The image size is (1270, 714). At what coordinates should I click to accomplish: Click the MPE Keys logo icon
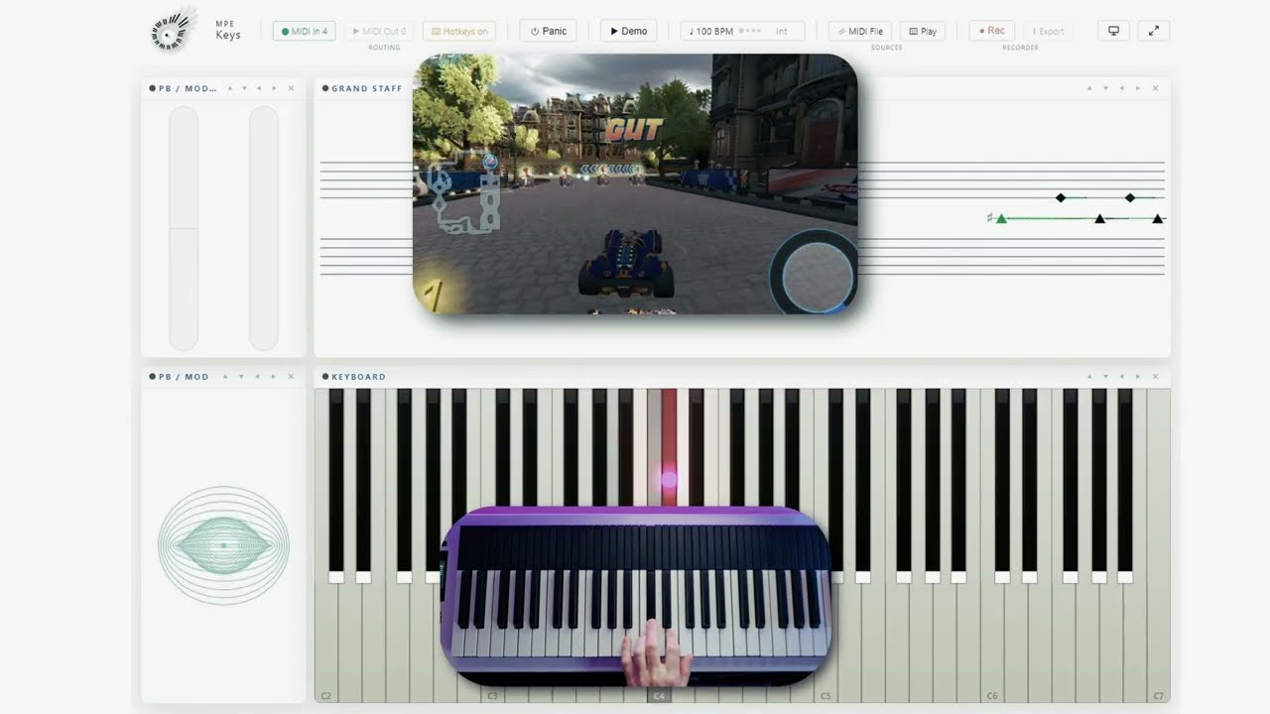click(175, 31)
